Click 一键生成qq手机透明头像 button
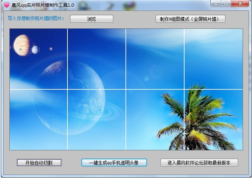 pos(114,163)
